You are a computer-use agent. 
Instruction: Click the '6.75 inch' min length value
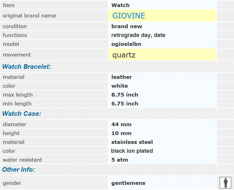click(x=125, y=104)
